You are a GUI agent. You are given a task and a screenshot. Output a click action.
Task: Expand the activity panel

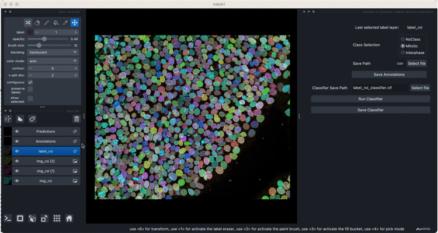pos(423,229)
